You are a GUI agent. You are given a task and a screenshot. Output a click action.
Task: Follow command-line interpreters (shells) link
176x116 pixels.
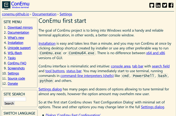click(x=87, y=76)
